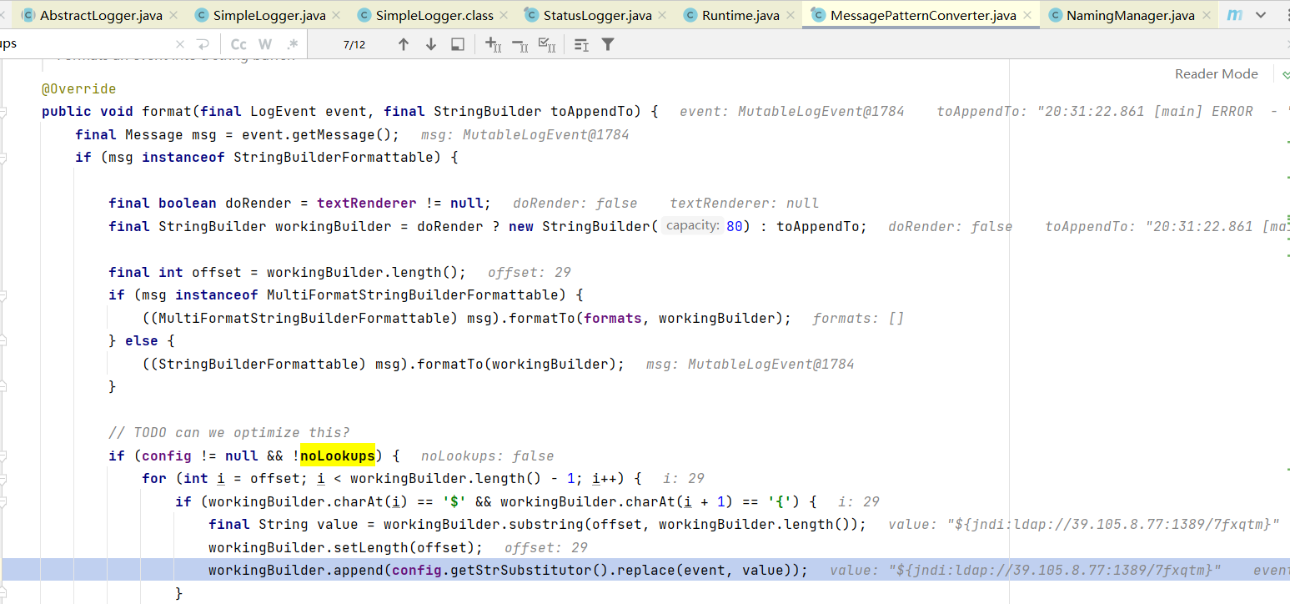1290x604 pixels.
Task: Switch to NamingManager.java tab
Action: [1130, 15]
